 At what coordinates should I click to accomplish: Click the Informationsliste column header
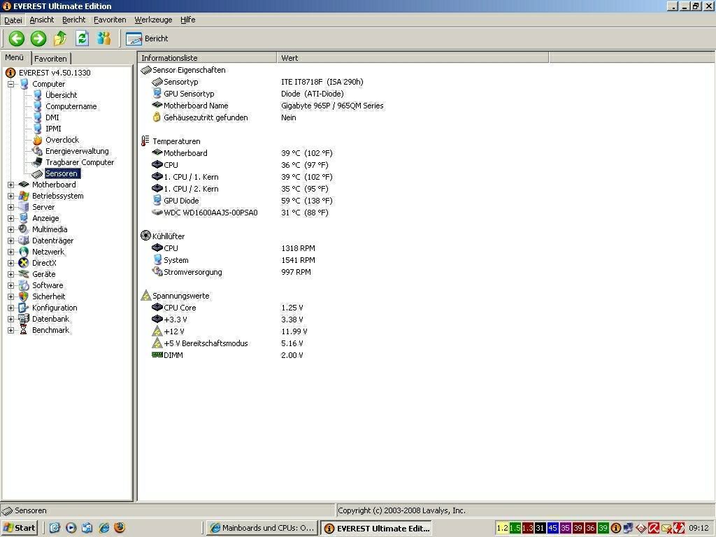pos(207,58)
